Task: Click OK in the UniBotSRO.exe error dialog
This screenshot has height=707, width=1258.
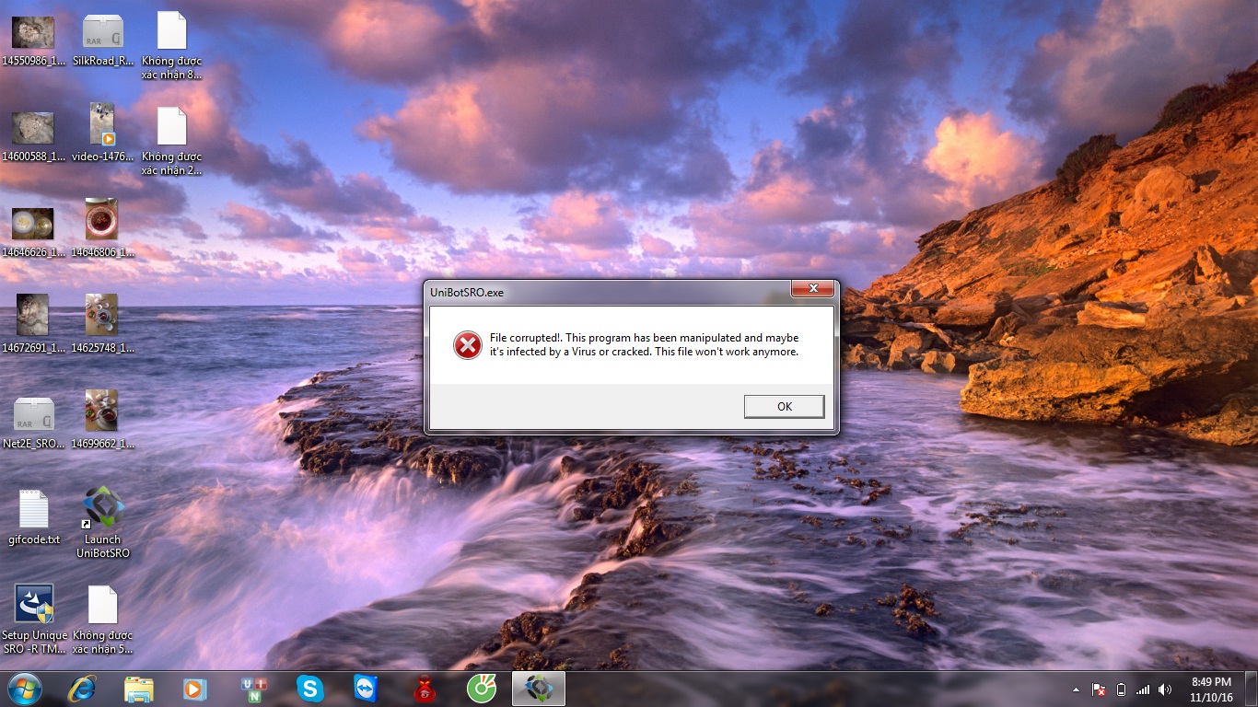Action: (784, 406)
